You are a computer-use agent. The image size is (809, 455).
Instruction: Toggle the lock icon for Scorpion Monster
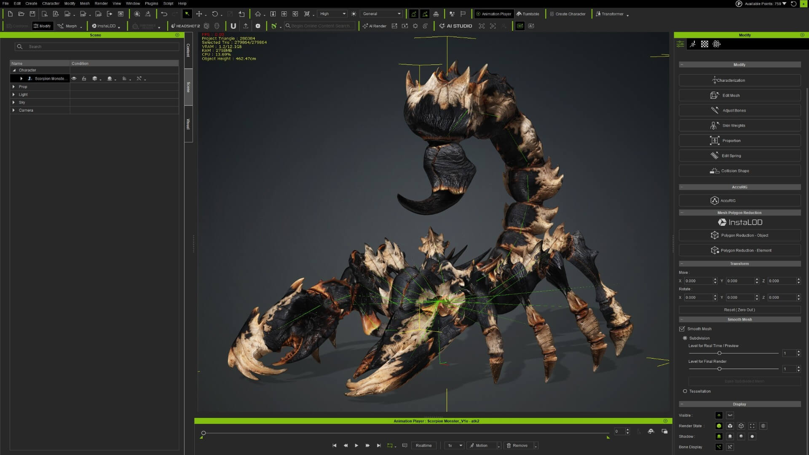point(84,79)
